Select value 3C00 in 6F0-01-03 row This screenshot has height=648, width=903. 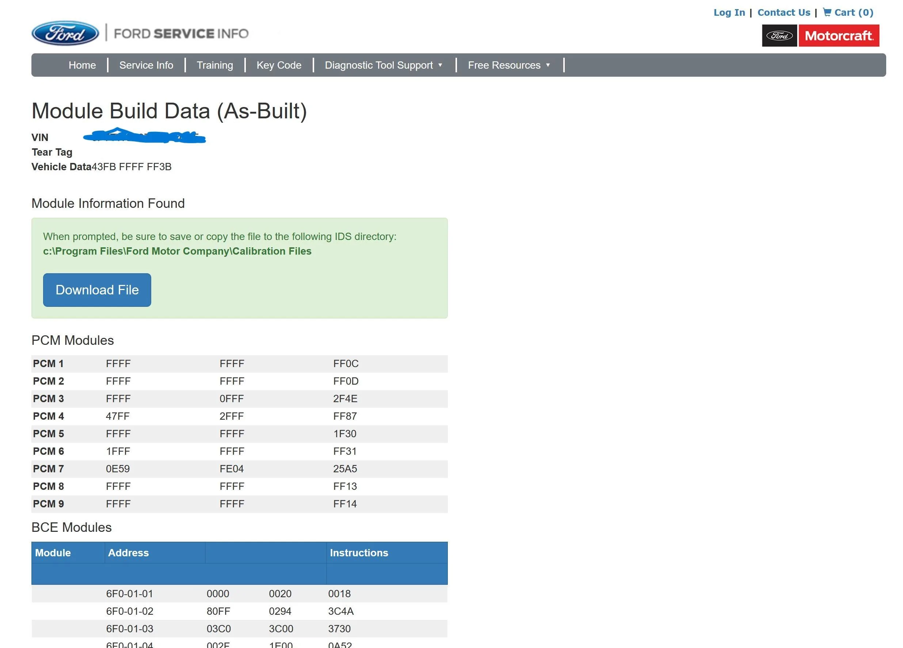281,629
